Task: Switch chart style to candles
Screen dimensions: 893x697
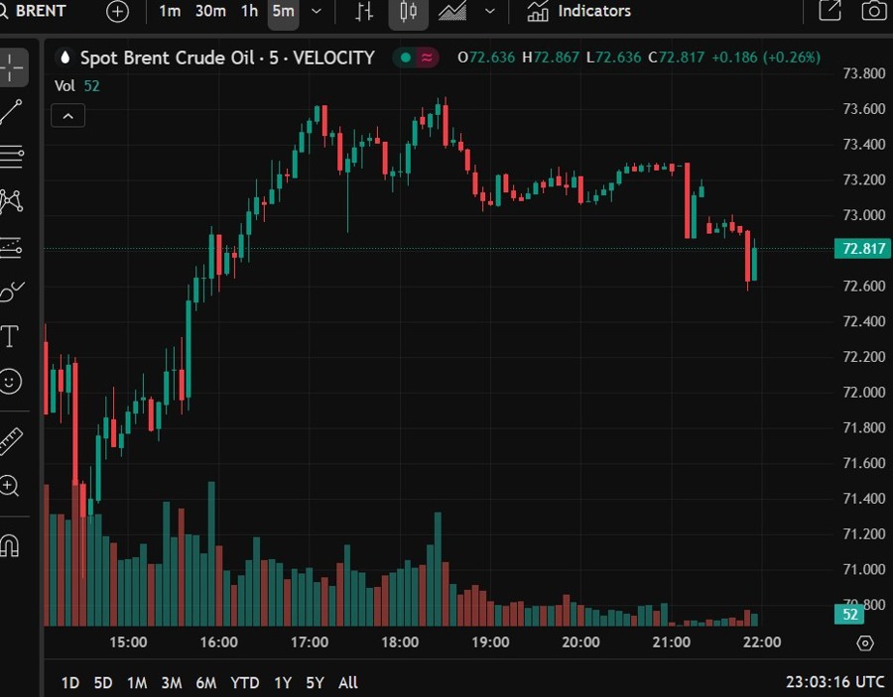Action: point(409,13)
